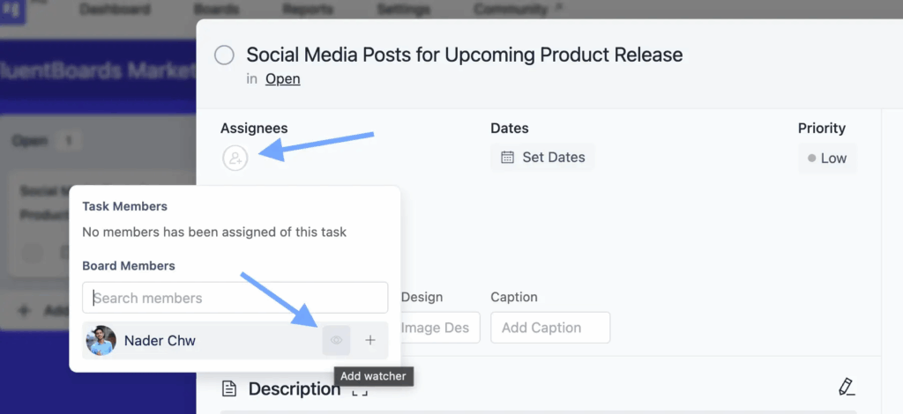Click the Add Caption input field

(550, 328)
